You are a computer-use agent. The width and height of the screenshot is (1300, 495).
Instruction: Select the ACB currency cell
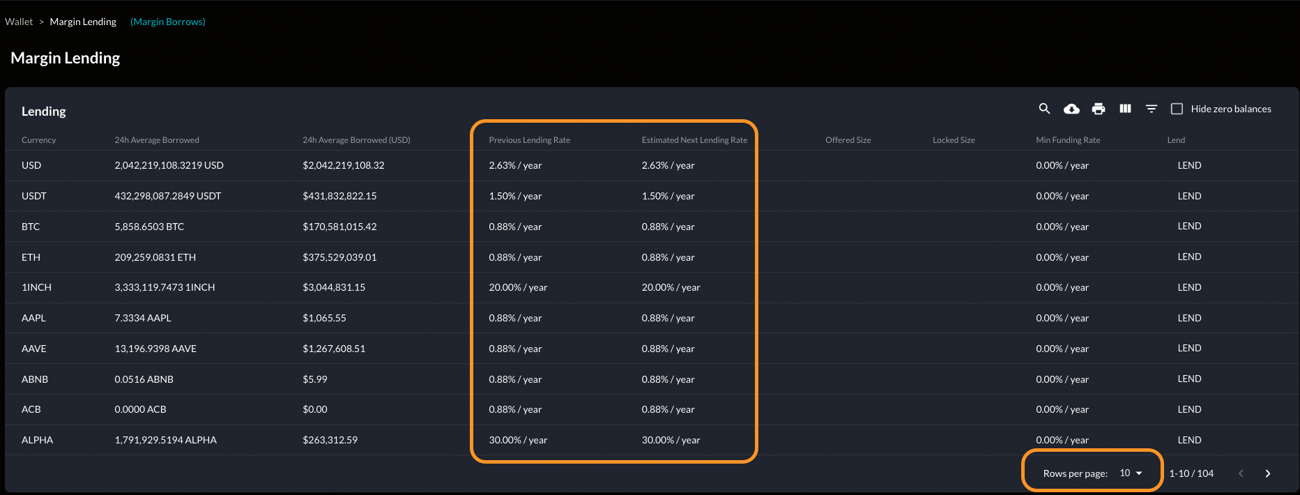[x=31, y=409]
